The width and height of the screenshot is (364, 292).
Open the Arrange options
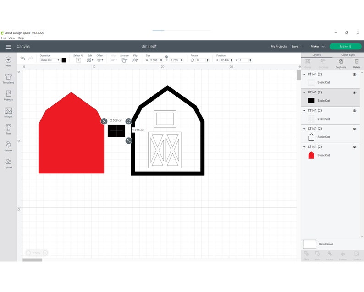[x=124, y=60]
